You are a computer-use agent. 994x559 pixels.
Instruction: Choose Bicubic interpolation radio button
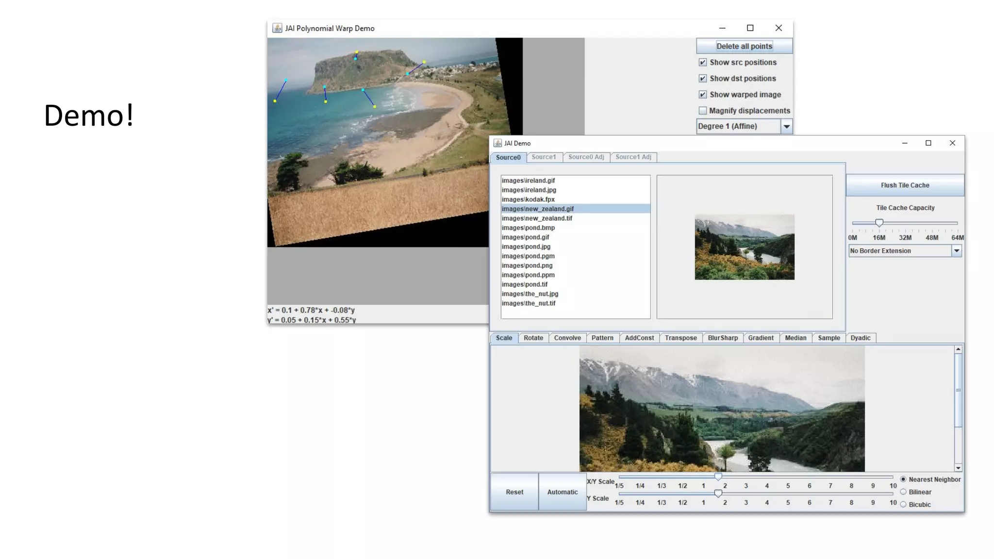(903, 505)
